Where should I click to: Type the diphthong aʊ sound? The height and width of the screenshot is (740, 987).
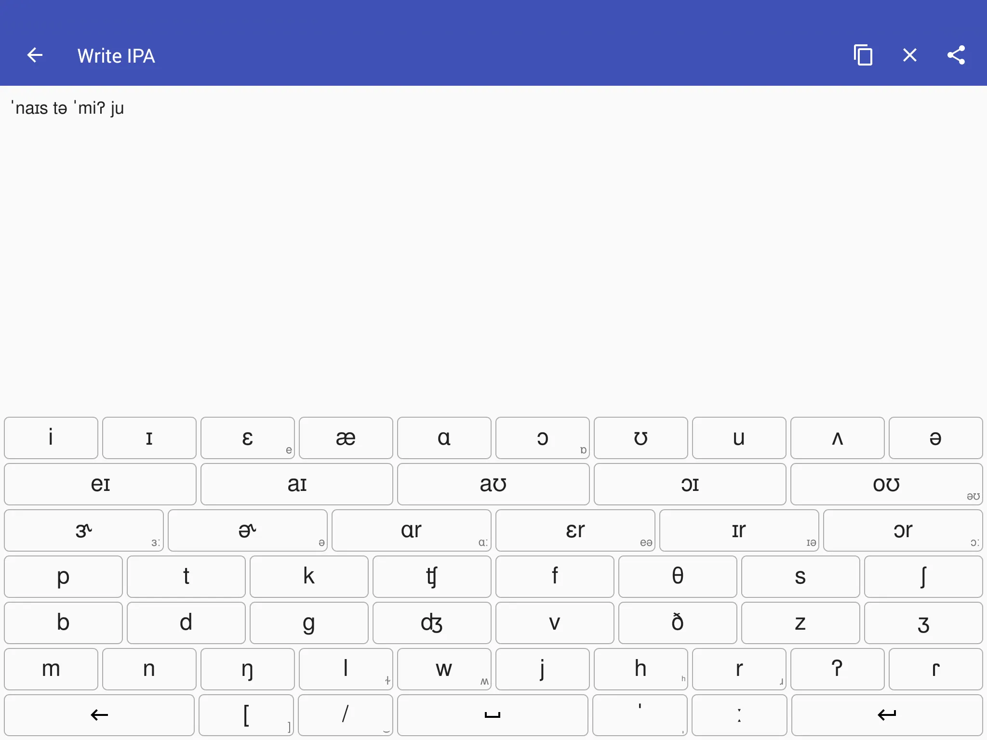point(493,484)
